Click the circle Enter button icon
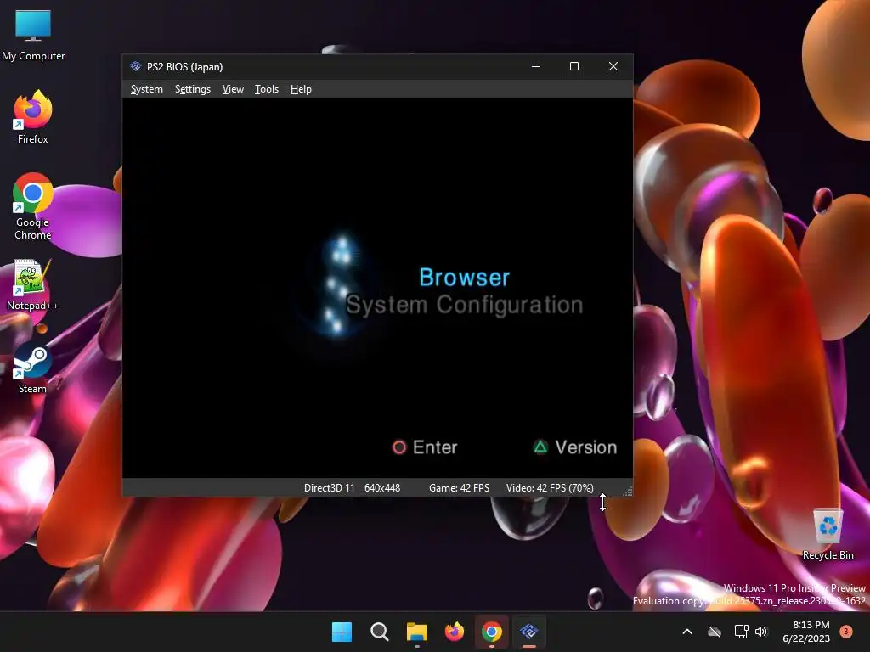The width and height of the screenshot is (870, 652). coord(399,447)
